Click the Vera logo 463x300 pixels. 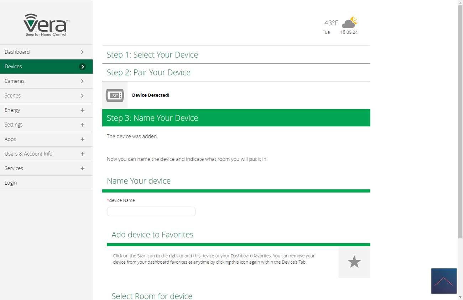click(x=46, y=25)
